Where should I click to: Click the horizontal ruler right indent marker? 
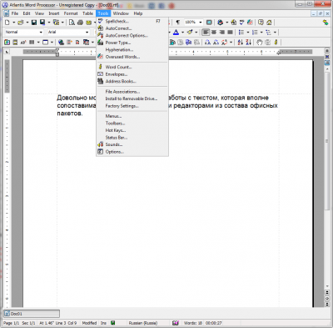point(279,52)
